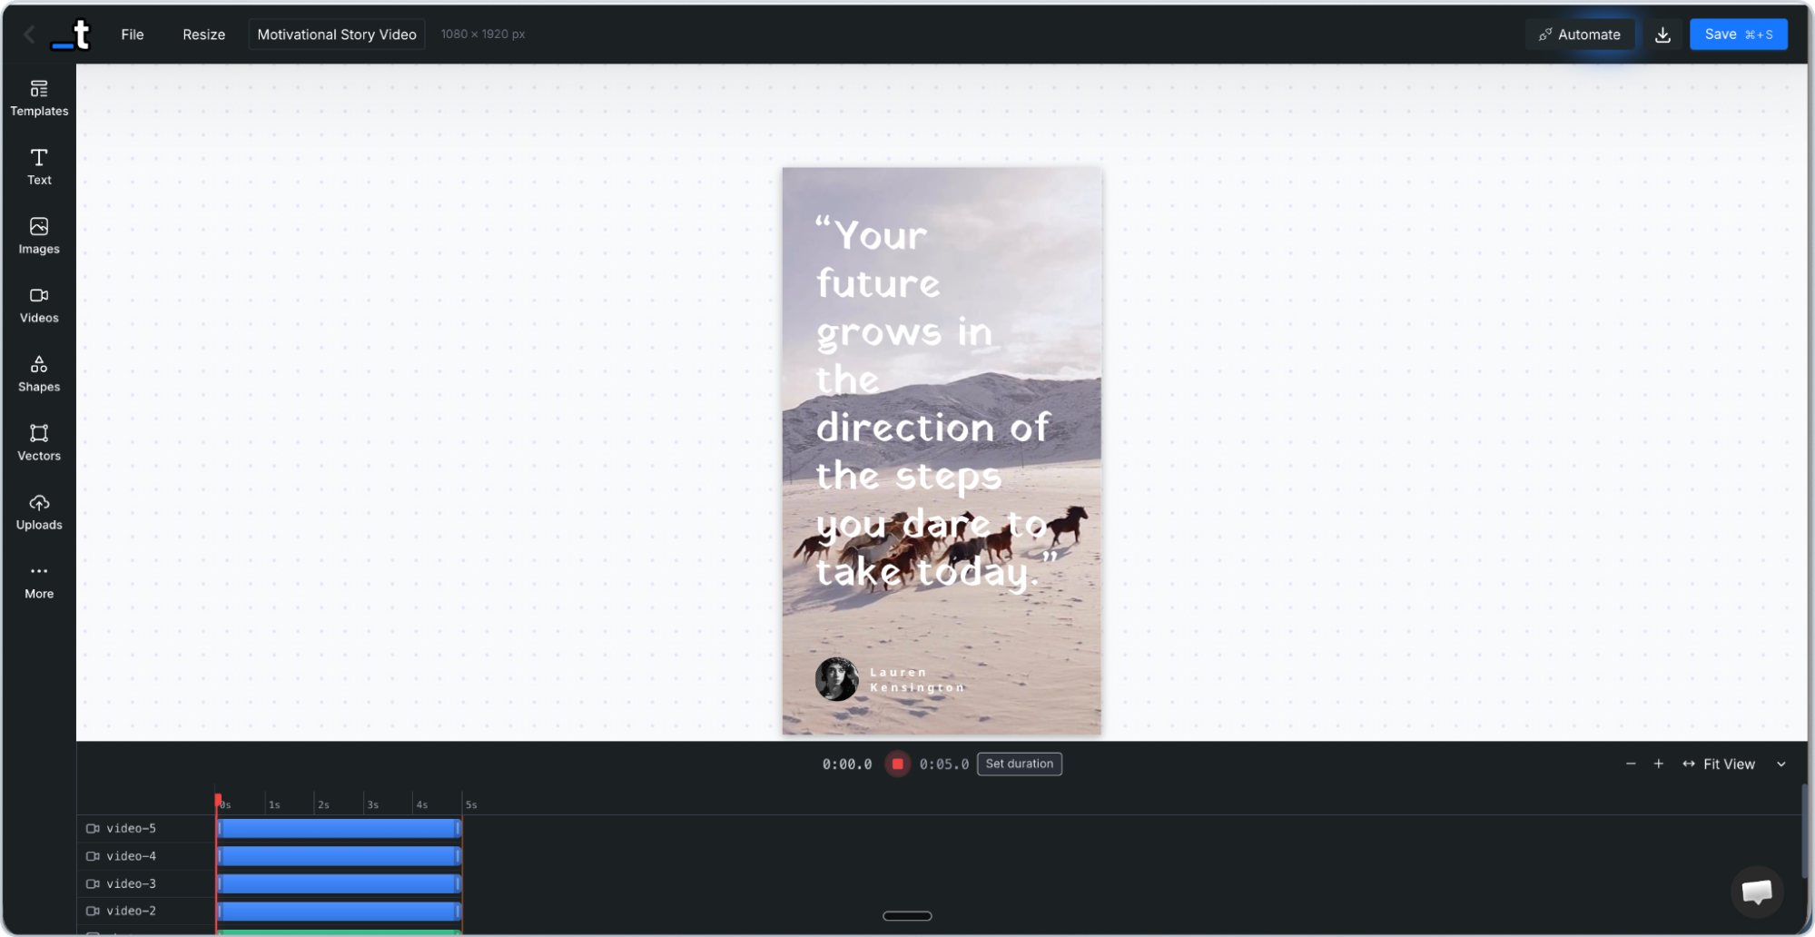Open the Videos panel
The height and width of the screenshot is (937, 1815).
click(39, 305)
